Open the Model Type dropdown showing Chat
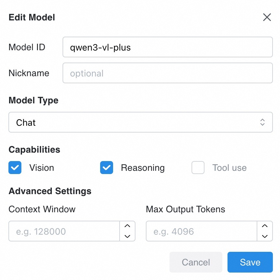 (x=136, y=122)
